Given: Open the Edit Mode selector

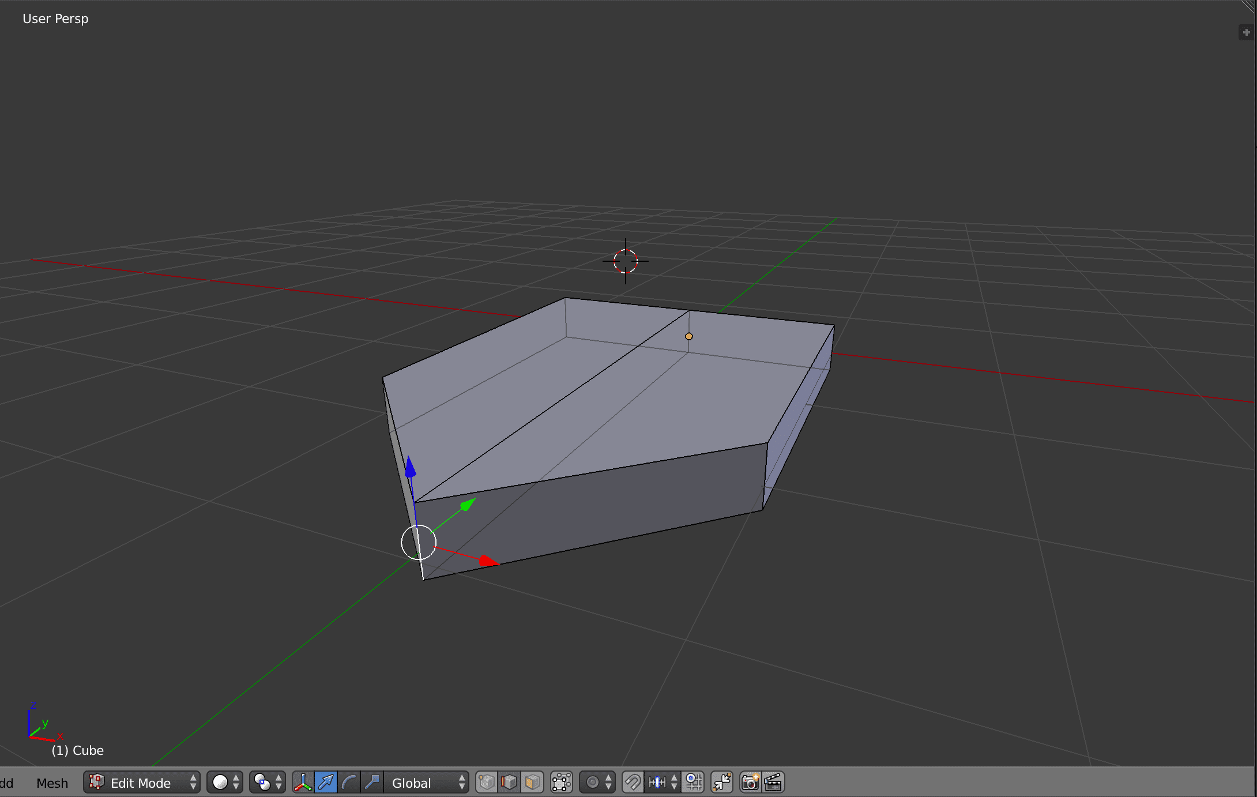Looking at the screenshot, I should (142, 783).
